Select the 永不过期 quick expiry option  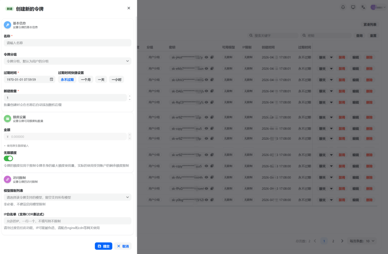click(x=67, y=79)
